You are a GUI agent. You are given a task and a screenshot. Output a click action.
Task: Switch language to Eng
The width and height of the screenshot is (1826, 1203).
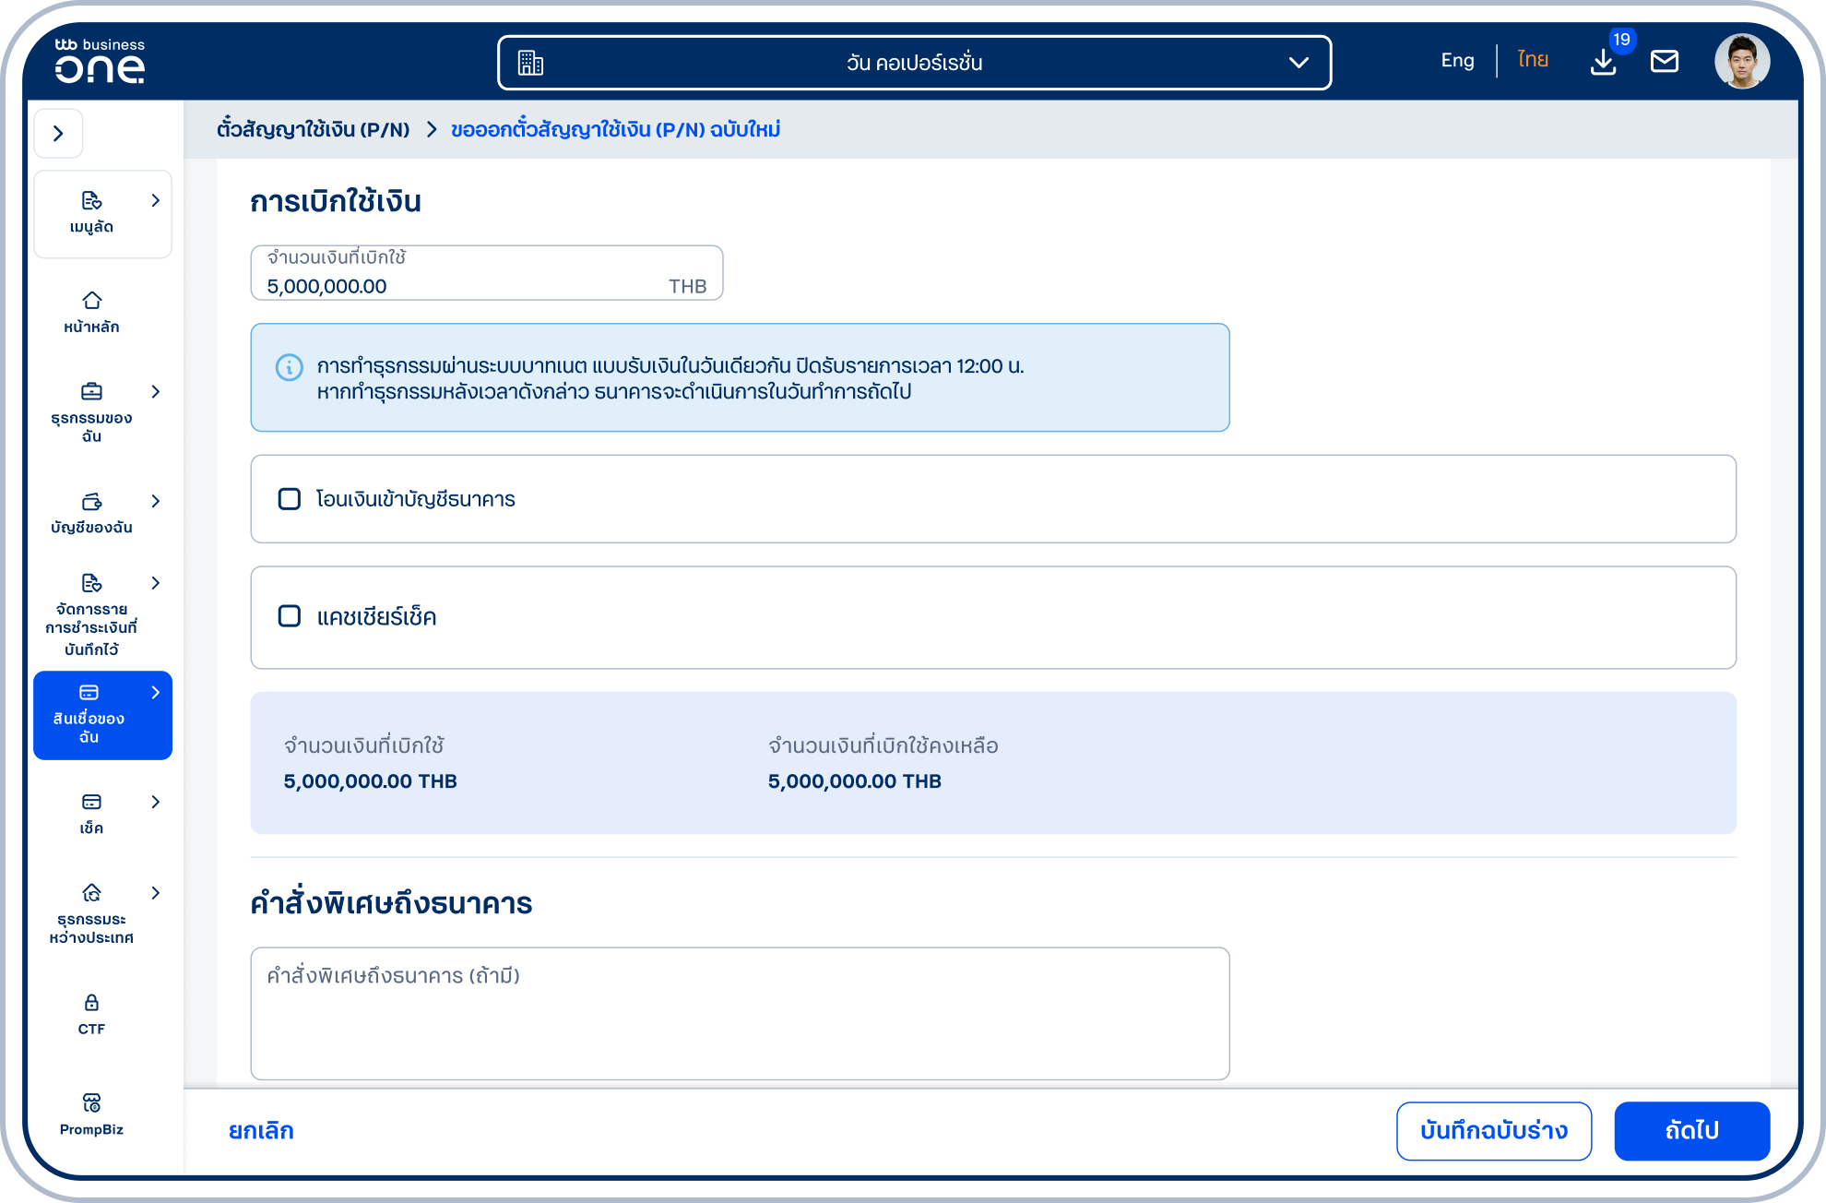(x=1457, y=61)
